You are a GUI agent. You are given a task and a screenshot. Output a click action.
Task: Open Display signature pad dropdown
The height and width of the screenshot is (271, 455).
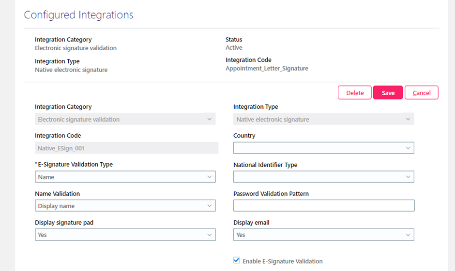pyautogui.click(x=125, y=235)
